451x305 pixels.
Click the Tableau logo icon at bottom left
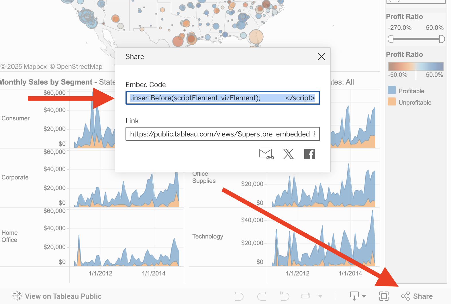pos(17,296)
